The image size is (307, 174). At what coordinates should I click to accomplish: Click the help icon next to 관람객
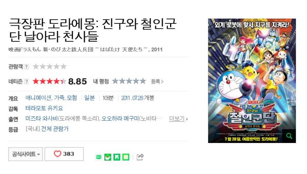click(x=26, y=67)
